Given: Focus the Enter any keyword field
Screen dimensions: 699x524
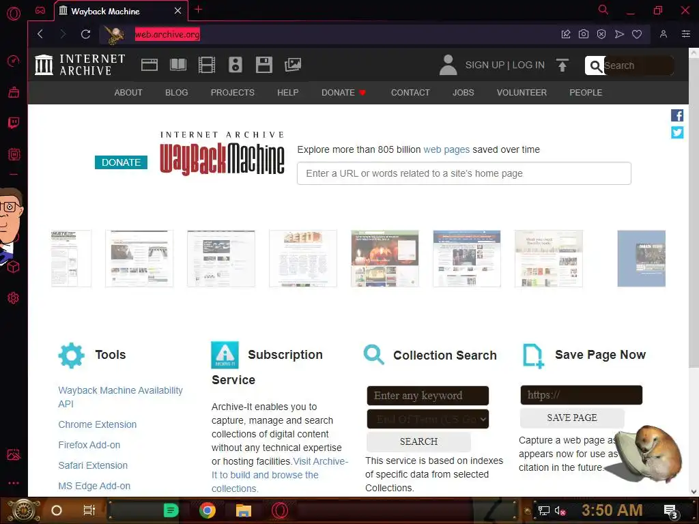Looking at the screenshot, I should click(427, 396).
